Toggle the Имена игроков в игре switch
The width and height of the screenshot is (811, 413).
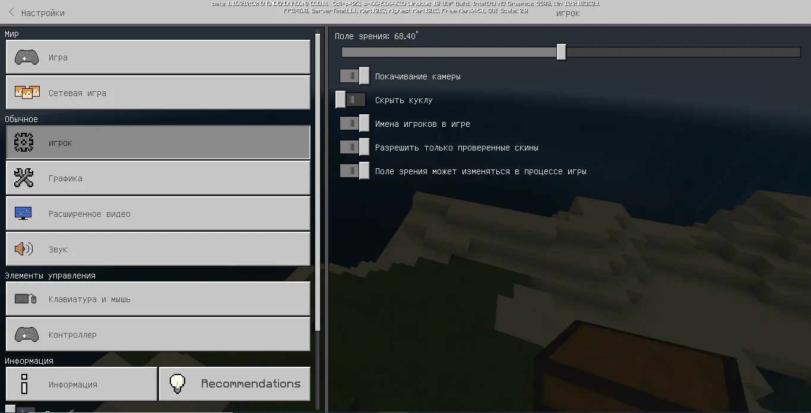tap(354, 124)
